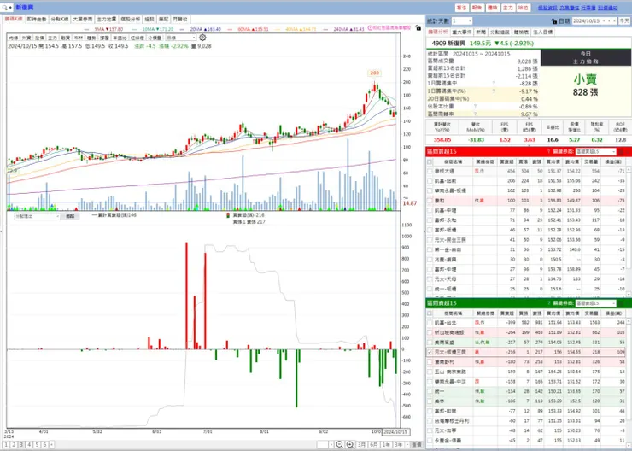
Task: Select the 3年 range button
Action: coord(398,444)
